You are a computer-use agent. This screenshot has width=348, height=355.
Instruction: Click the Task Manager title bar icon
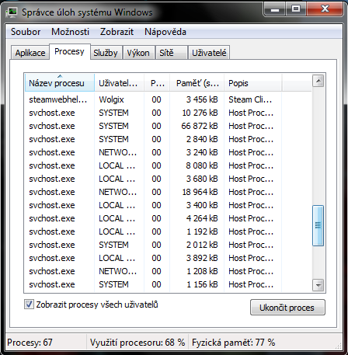click(x=12, y=12)
